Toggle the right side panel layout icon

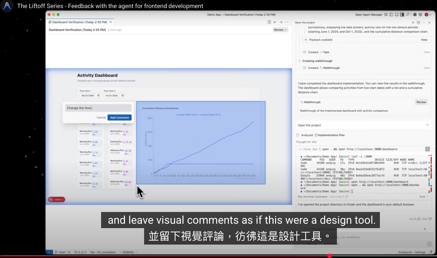pos(402,15)
